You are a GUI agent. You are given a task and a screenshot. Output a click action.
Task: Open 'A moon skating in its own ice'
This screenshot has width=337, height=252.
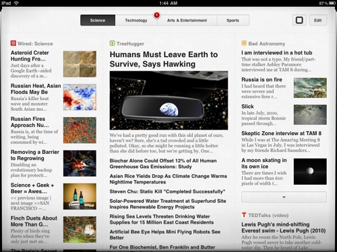[x=264, y=163]
